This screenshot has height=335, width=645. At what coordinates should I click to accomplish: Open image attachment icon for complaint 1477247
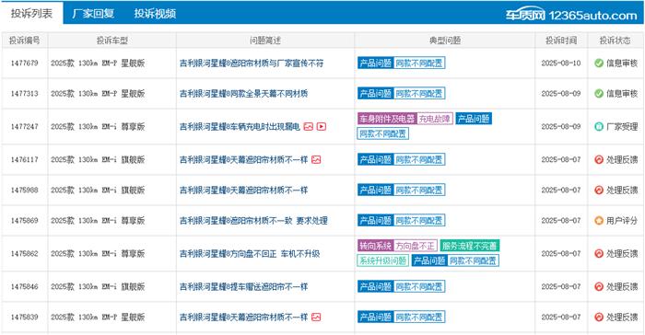309,127
